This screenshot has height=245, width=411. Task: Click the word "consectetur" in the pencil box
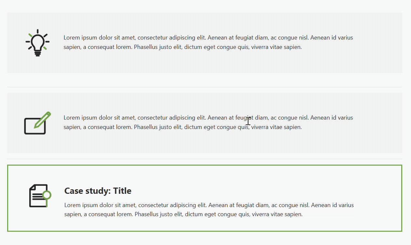point(153,118)
